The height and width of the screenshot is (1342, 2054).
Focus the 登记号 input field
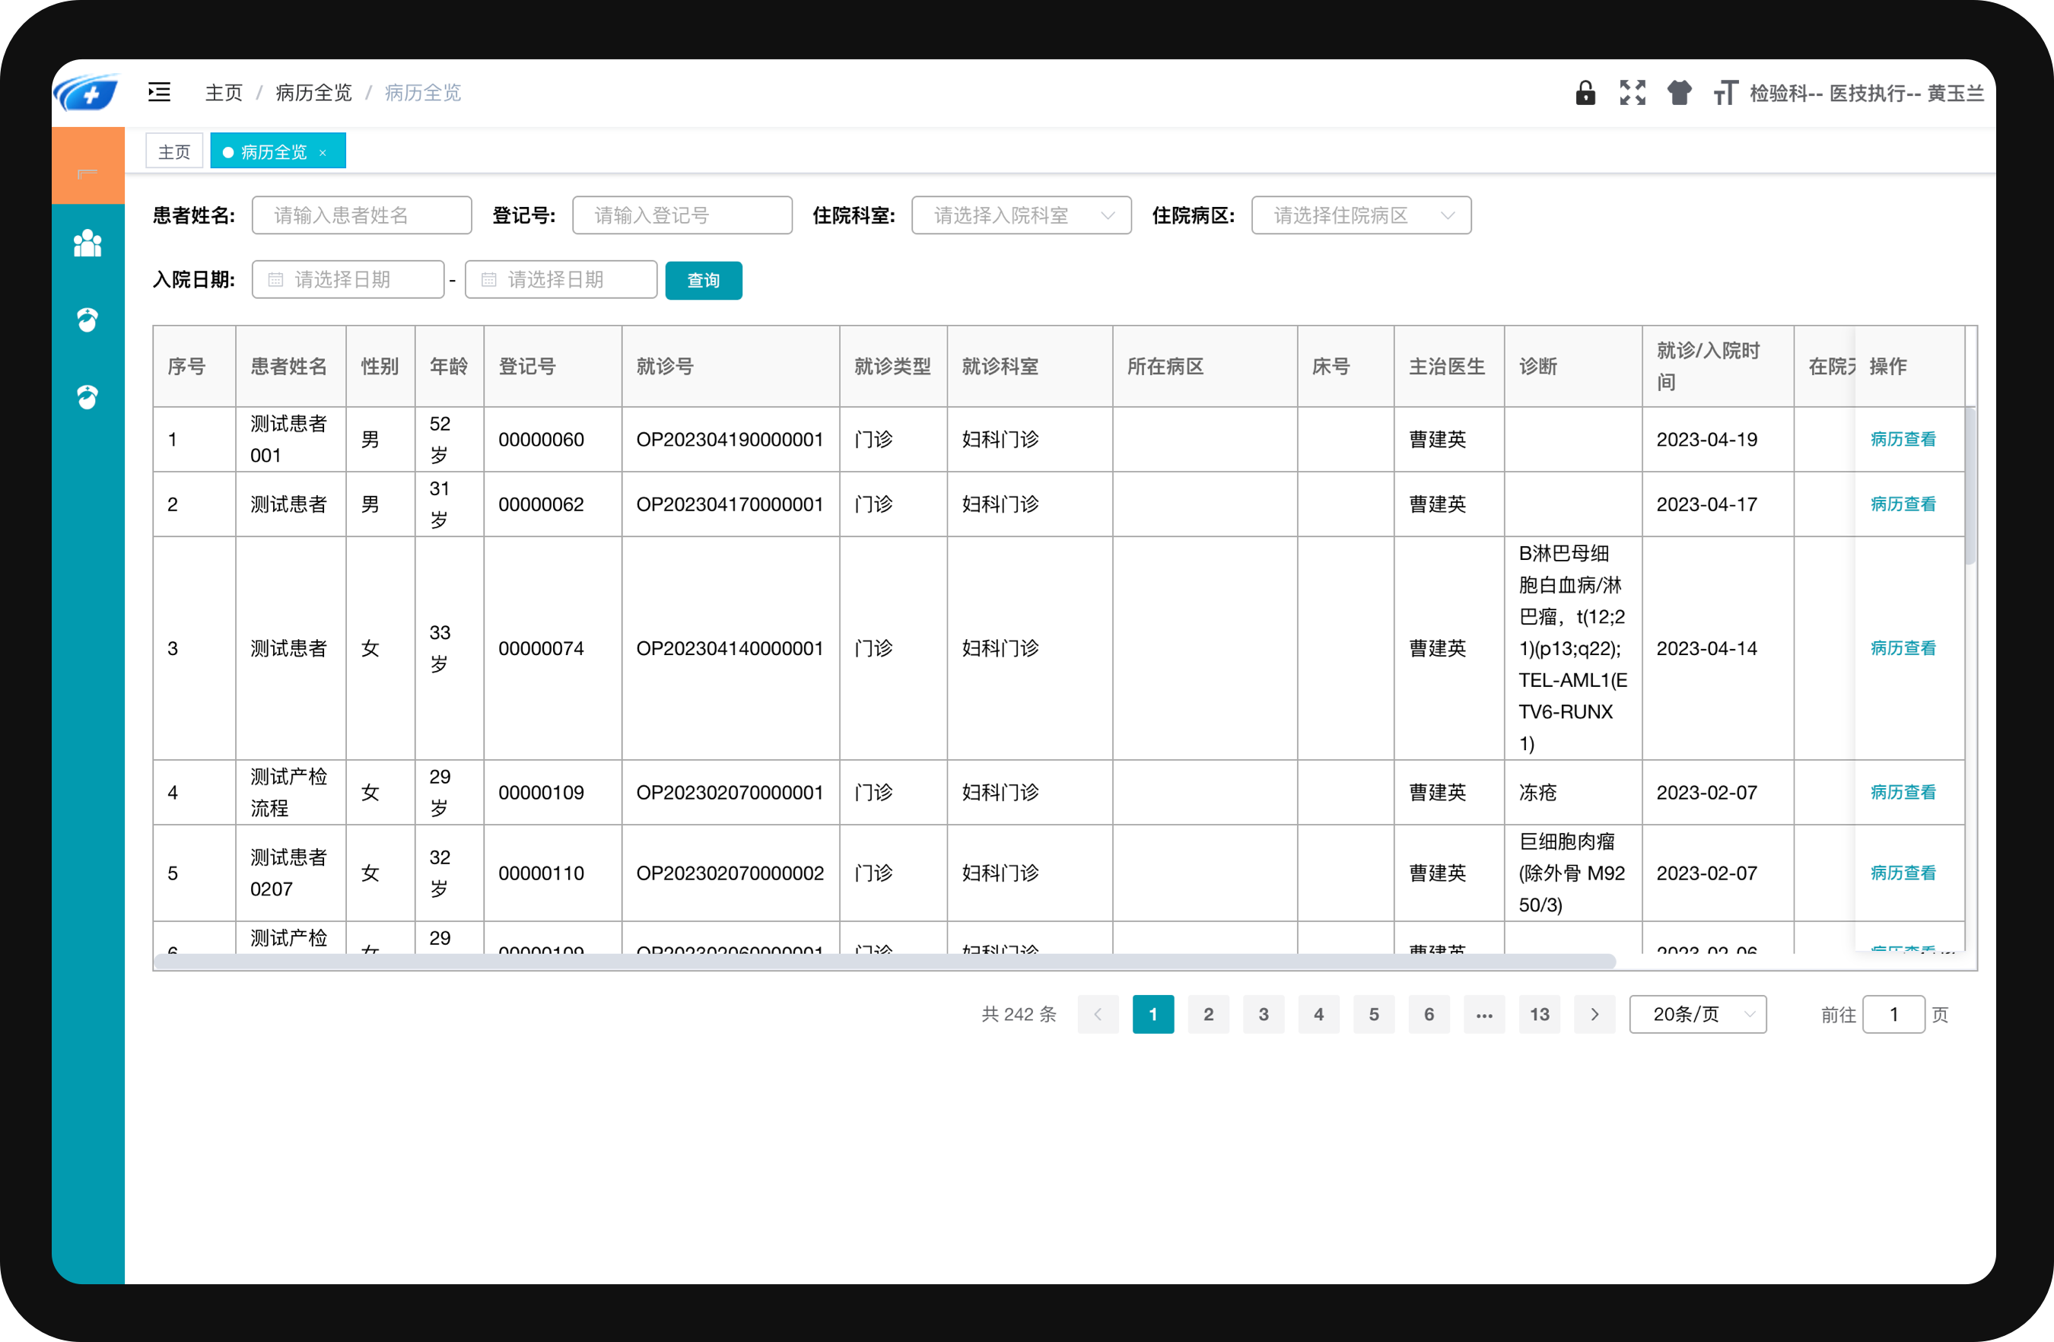tap(682, 215)
